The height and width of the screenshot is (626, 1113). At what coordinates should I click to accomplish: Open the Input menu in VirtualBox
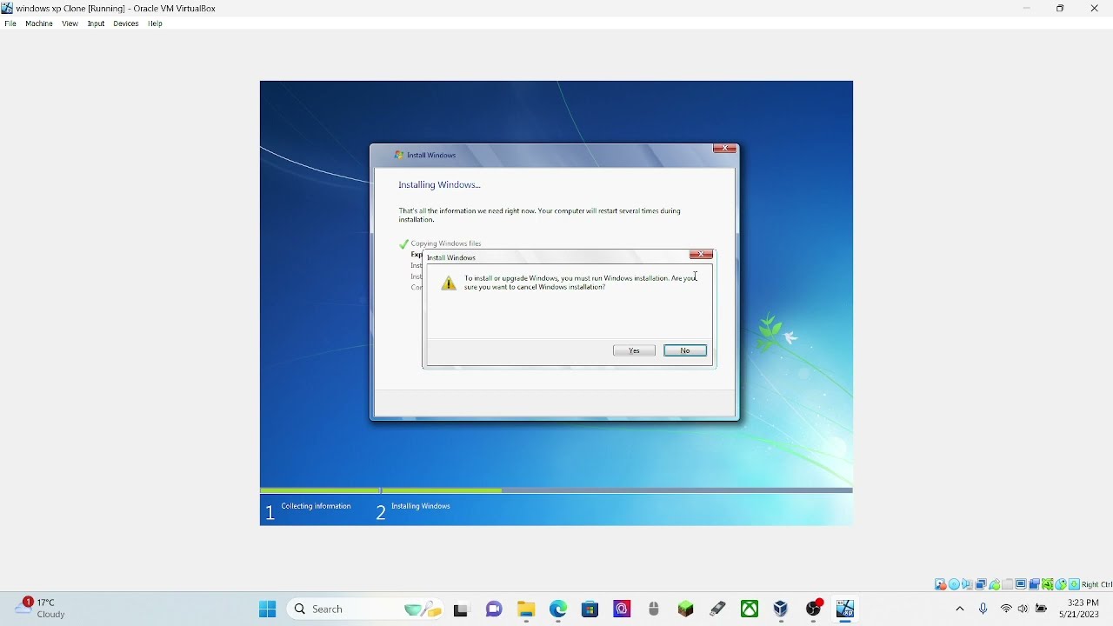click(x=97, y=23)
